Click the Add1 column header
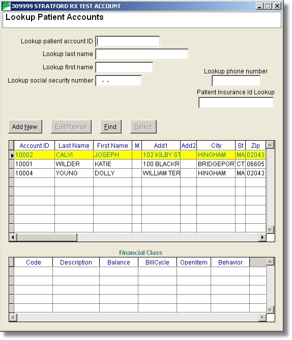 coord(161,145)
